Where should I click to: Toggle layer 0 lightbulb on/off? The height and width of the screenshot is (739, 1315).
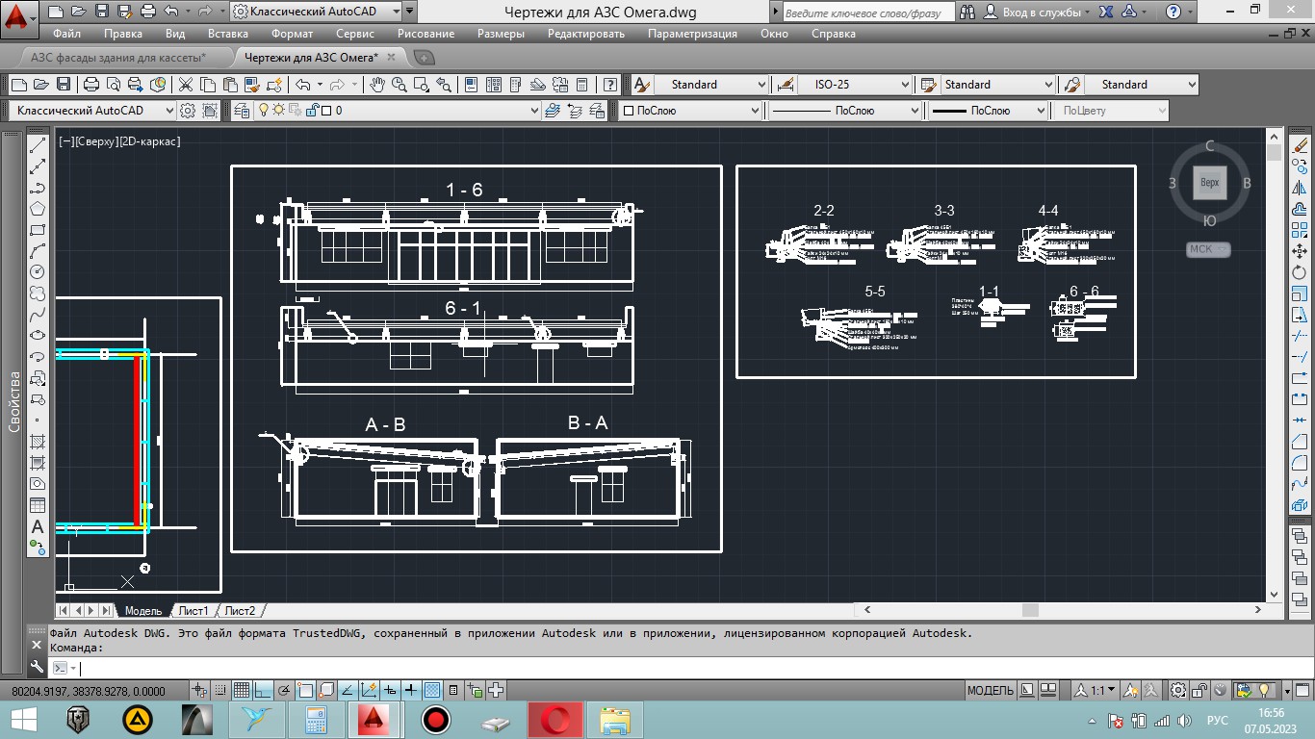(x=263, y=111)
